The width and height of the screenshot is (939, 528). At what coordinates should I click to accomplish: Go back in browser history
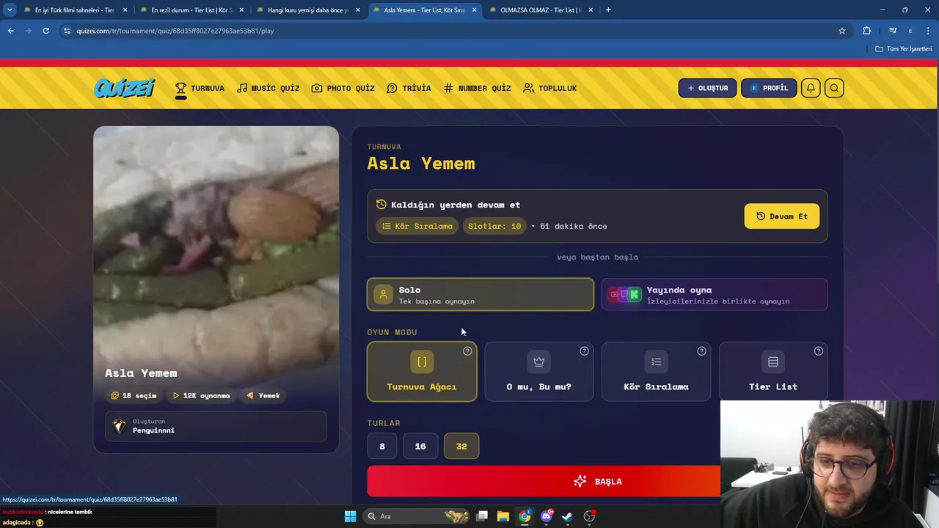click(x=10, y=31)
